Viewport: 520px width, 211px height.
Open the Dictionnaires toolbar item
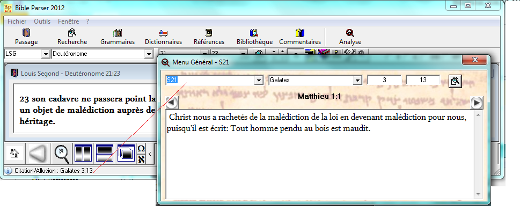pos(163,37)
